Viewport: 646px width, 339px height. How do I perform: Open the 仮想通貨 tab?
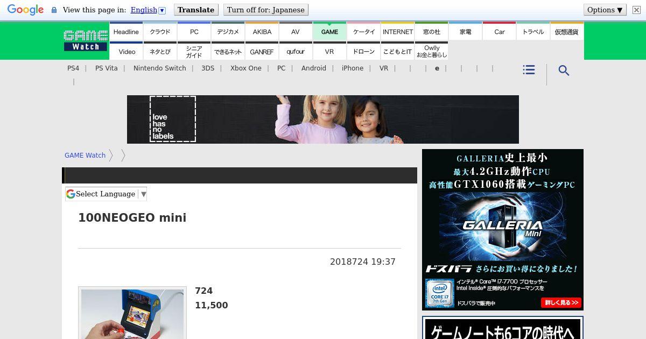pos(566,32)
